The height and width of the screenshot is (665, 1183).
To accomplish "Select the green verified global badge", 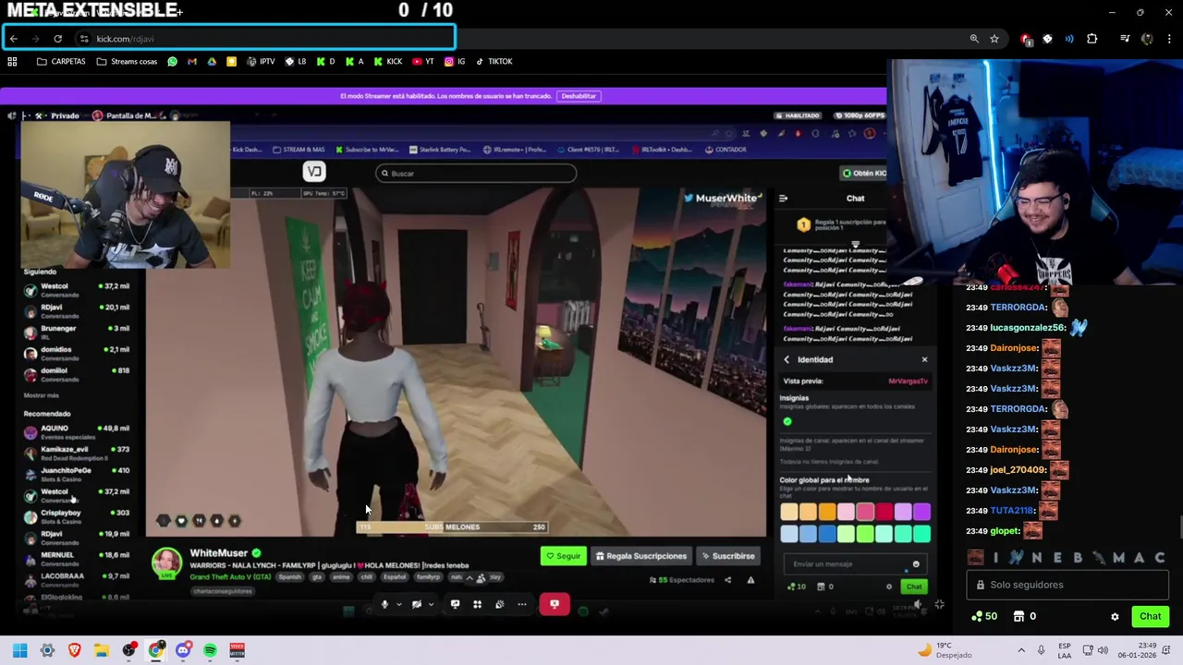I will (787, 421).
